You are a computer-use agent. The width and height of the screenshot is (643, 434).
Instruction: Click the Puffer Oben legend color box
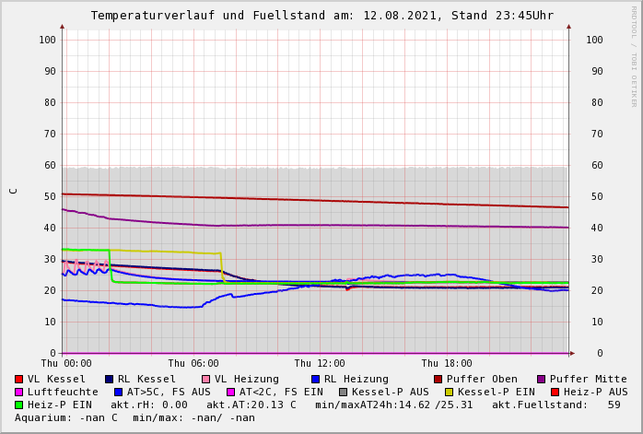click(x=438, y=379)
